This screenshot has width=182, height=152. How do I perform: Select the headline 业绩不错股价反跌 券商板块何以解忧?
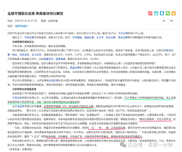(x=35, y=14)
